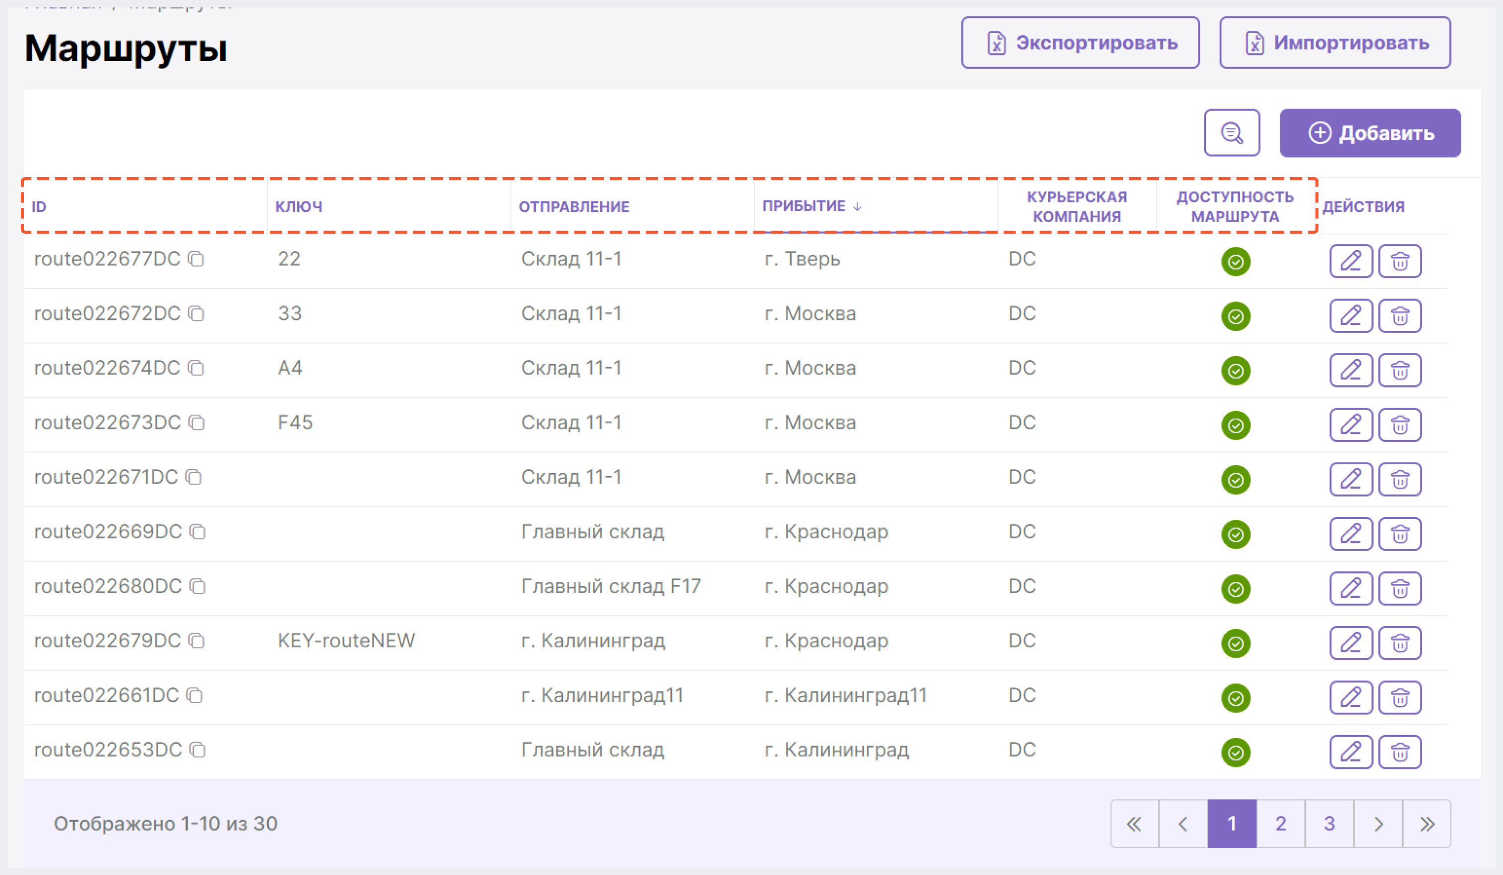The height and width of the screenshot is (875, 1503).
Task: Delete route route022671DC
Action: (x=1400, y=480)
